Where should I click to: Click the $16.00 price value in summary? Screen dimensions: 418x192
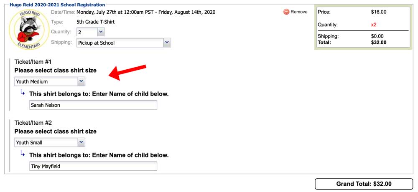click(379, 12)
